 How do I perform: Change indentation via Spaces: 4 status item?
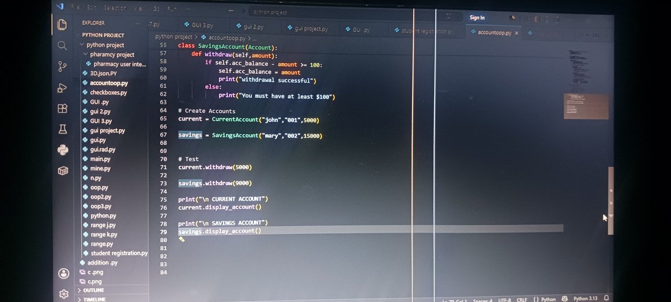482,300
